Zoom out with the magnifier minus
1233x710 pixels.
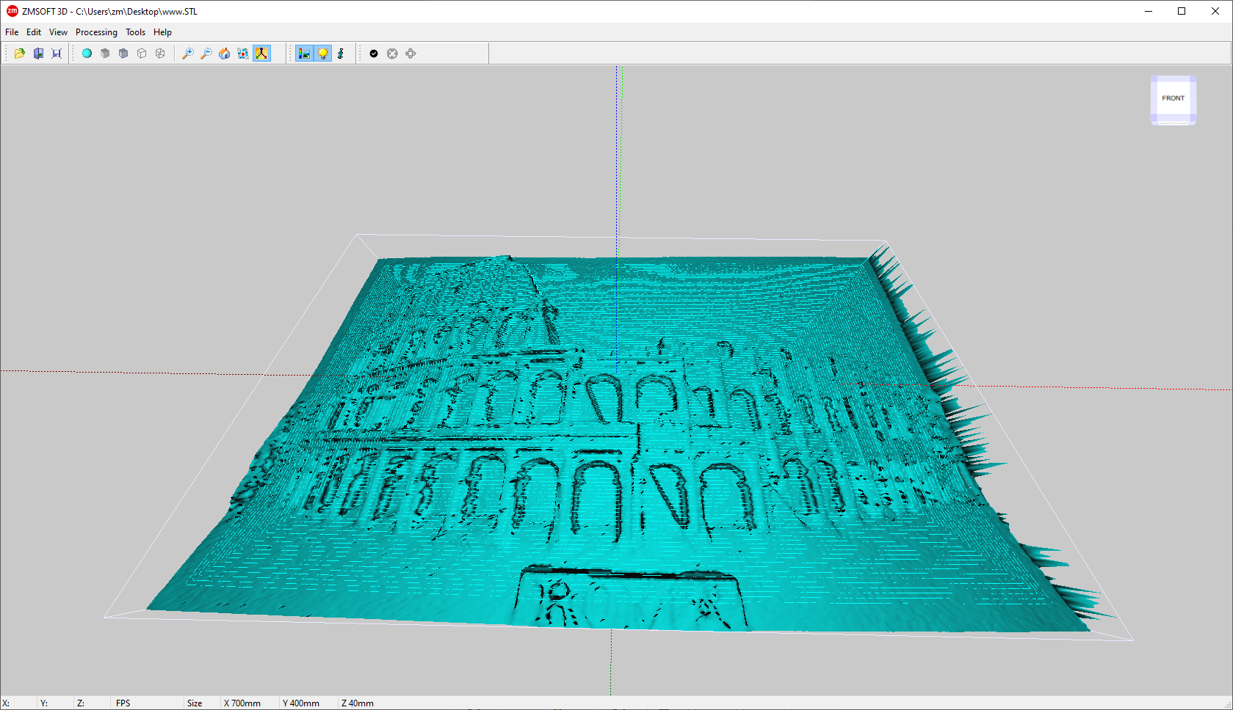coord(206,54)
